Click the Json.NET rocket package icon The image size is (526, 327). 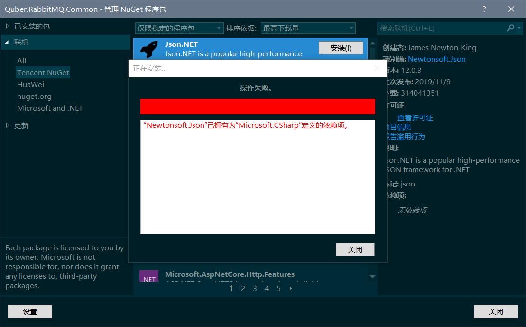click(x=149, y=50)
